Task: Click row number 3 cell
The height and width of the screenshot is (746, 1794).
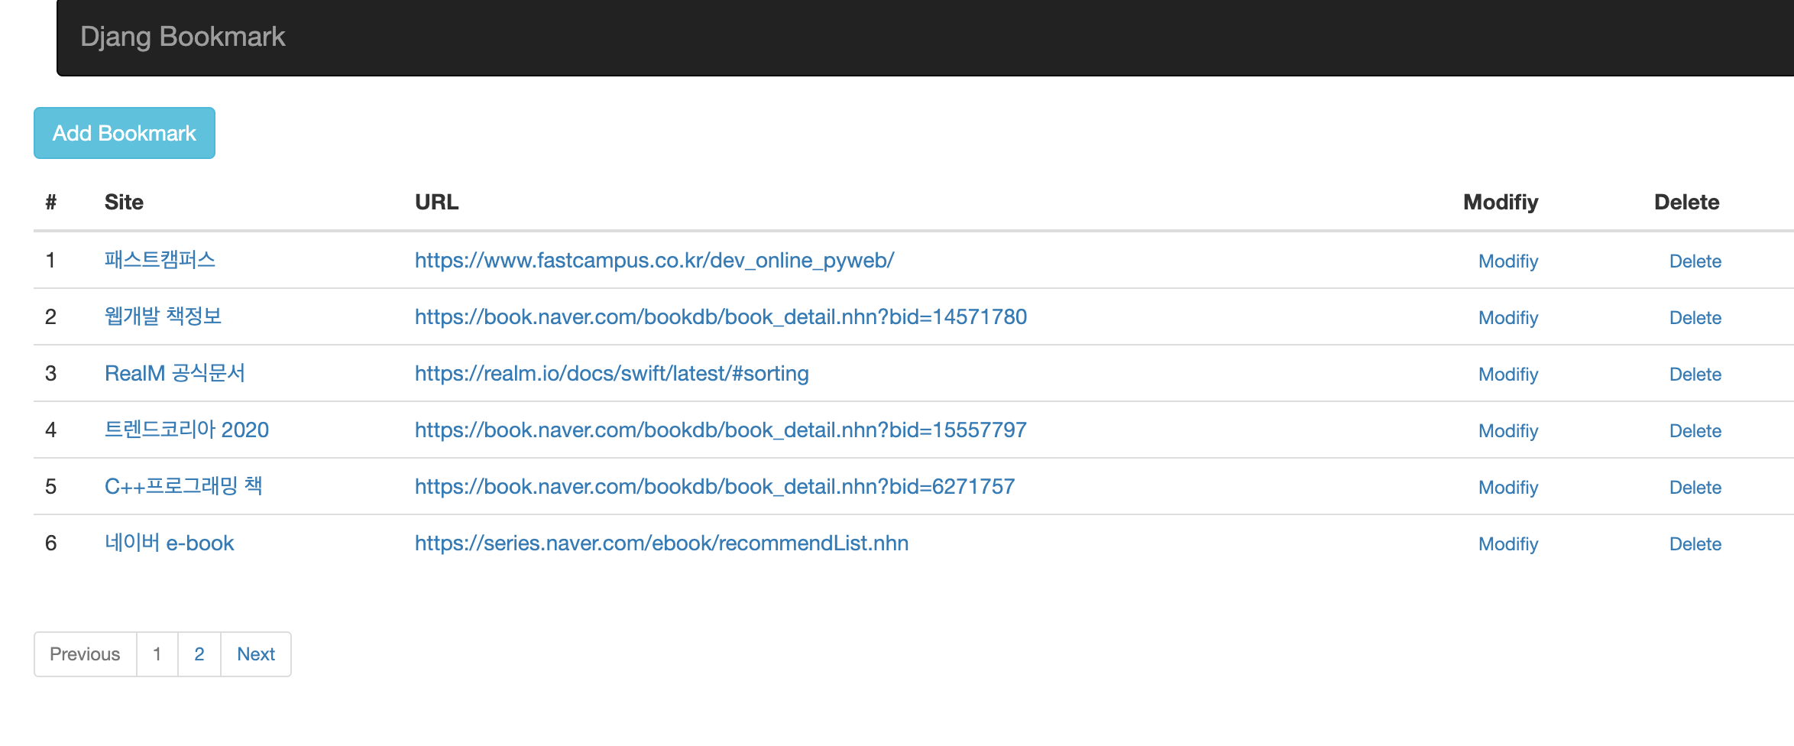Action: click(50, 374)
